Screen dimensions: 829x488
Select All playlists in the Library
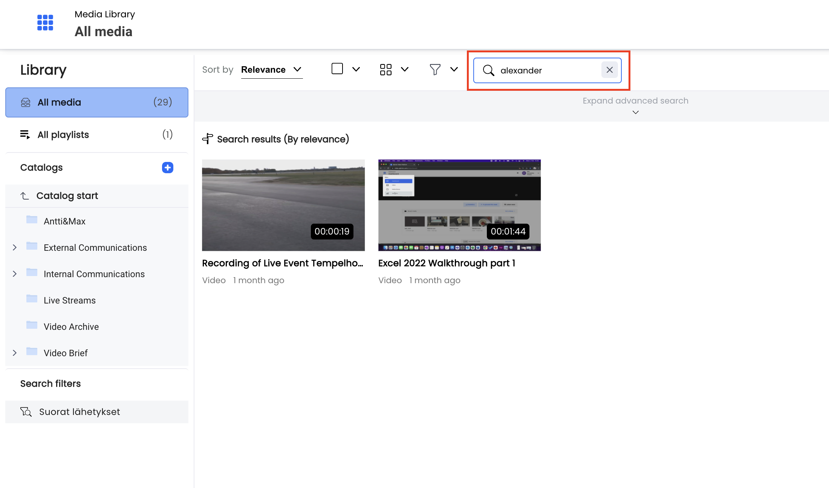click(x=97, y=134)
